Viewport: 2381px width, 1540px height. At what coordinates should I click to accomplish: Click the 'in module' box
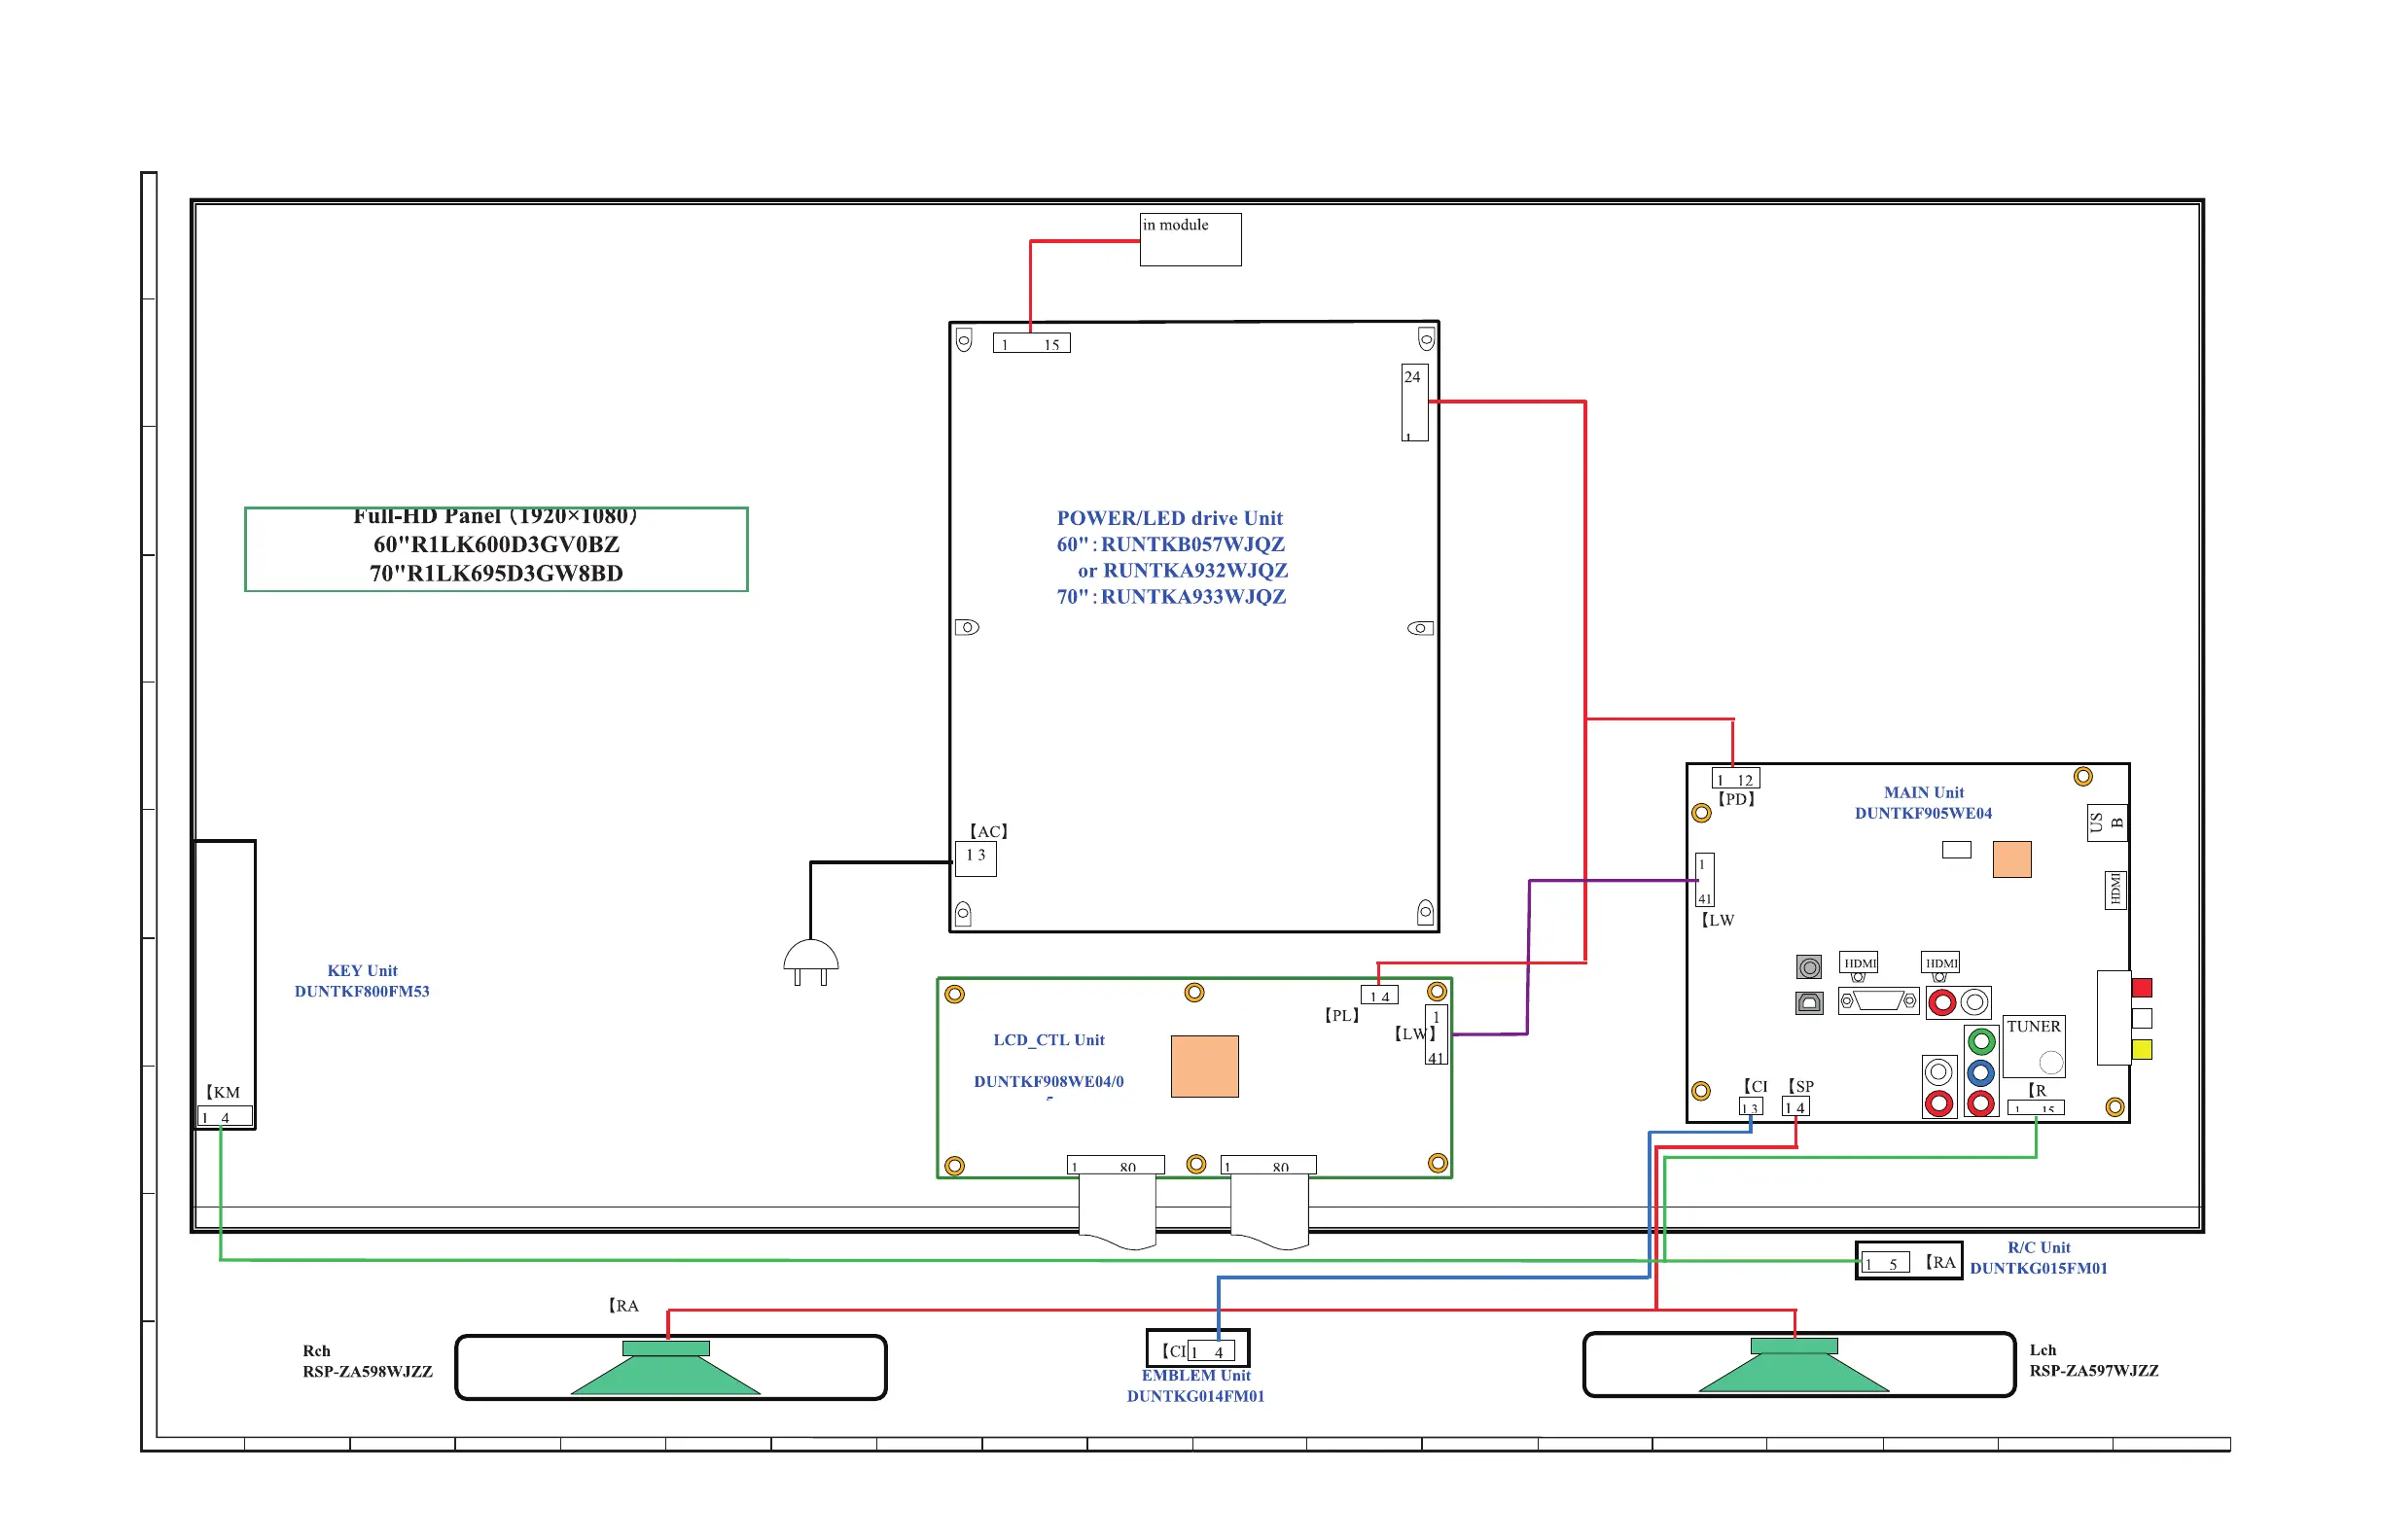tap(1190, 240)
